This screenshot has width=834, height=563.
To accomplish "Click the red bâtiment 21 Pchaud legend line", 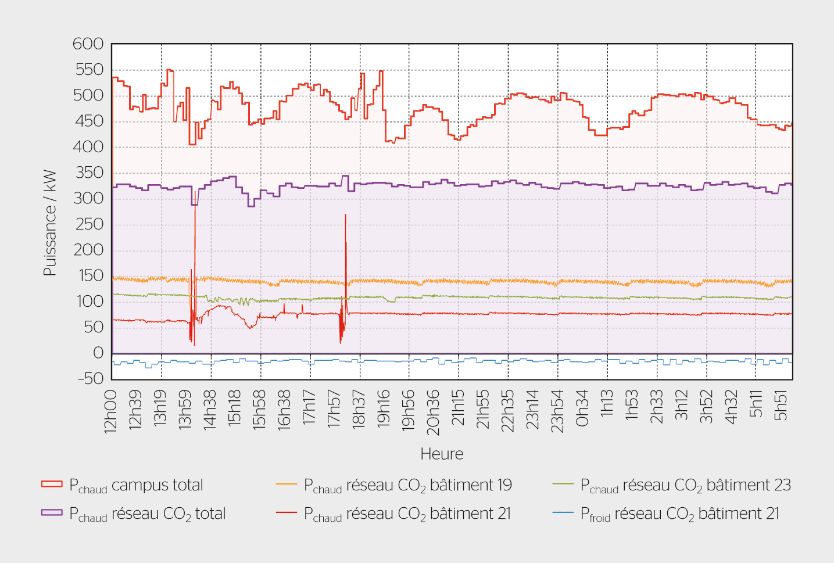I will [x=287, y=512].
